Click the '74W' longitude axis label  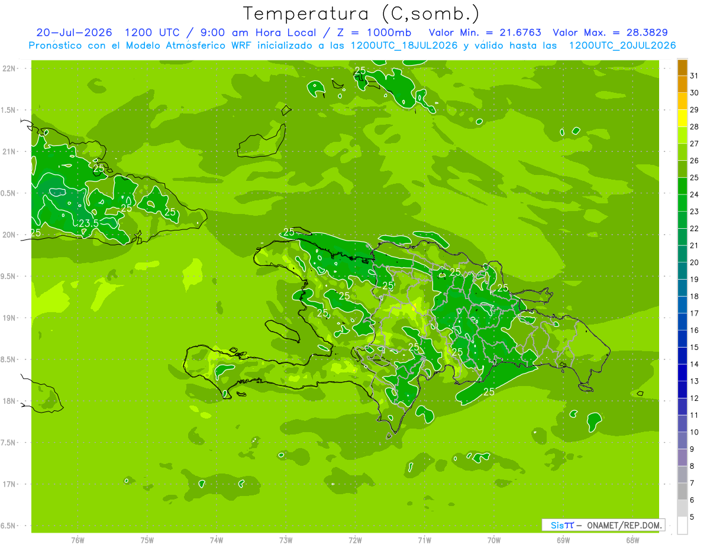coord(217,540)
